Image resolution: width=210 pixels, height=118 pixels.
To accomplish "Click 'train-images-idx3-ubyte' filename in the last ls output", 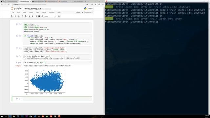I will click(132, 19).
